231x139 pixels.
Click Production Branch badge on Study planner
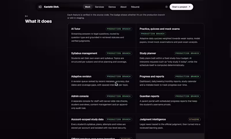click(x=187, y=53)
